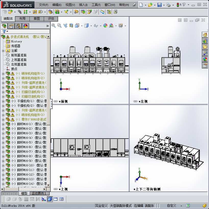Click the Bill of Materials icon
Screen dimensions: 209x209
(83, 12)
